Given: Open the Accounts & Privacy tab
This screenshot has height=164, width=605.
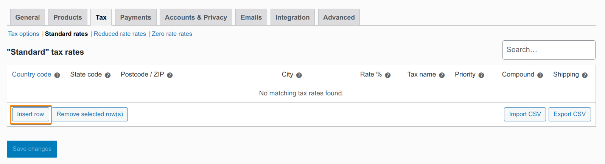Looking at the screenshot, I should tap(196, 17).
